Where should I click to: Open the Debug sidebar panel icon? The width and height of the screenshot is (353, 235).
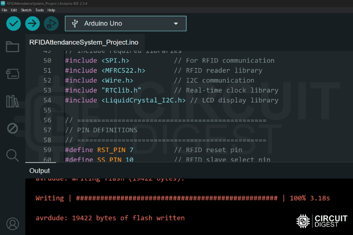[x=12, y=128]
